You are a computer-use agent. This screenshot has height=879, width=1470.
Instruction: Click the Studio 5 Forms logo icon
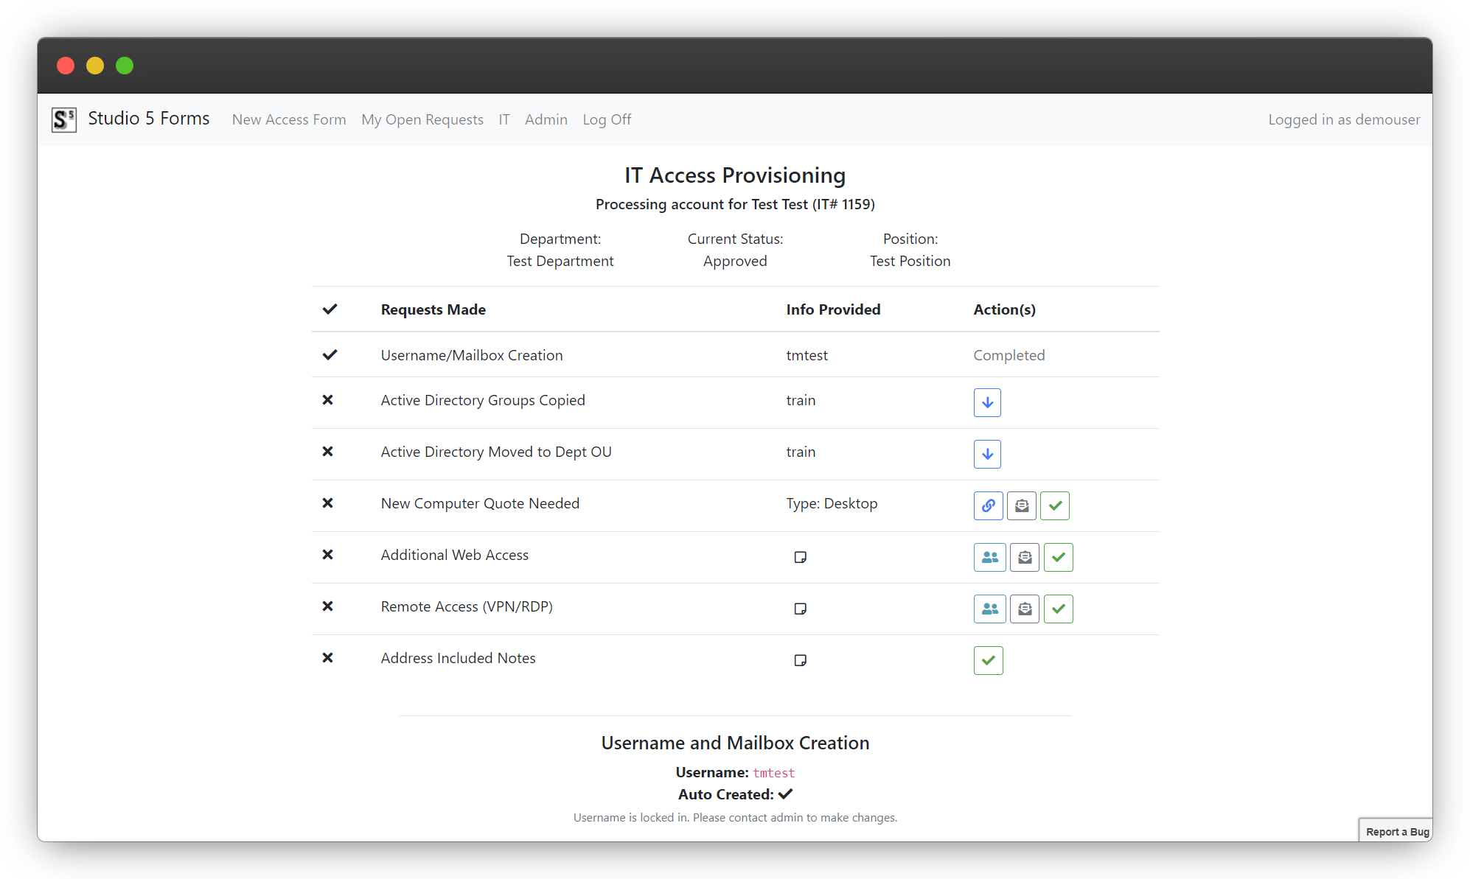[64, 119]
